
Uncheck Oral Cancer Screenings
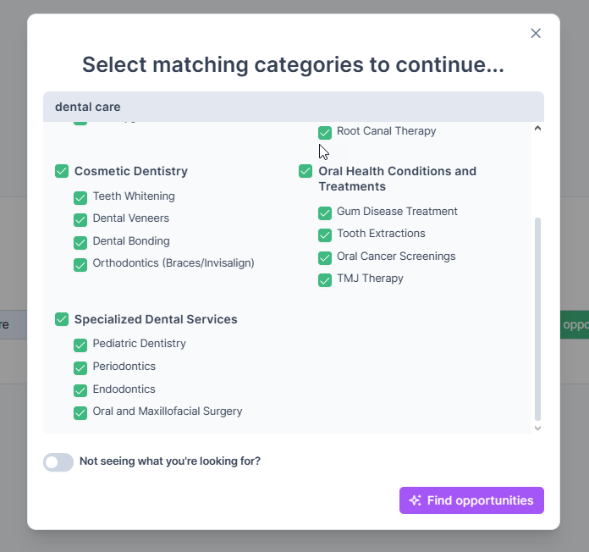pos(325,257)
